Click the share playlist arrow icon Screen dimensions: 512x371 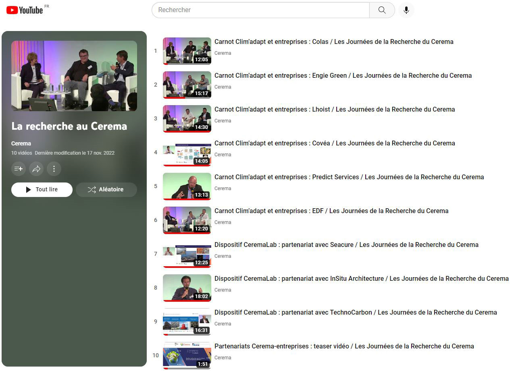[36, 169]
